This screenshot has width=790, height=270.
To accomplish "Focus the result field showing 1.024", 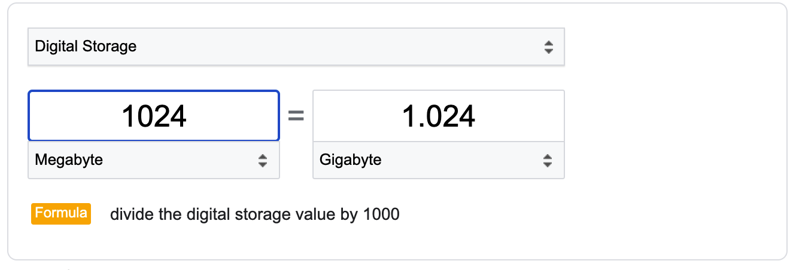I will pyautogui.click(x=439, y=116).
